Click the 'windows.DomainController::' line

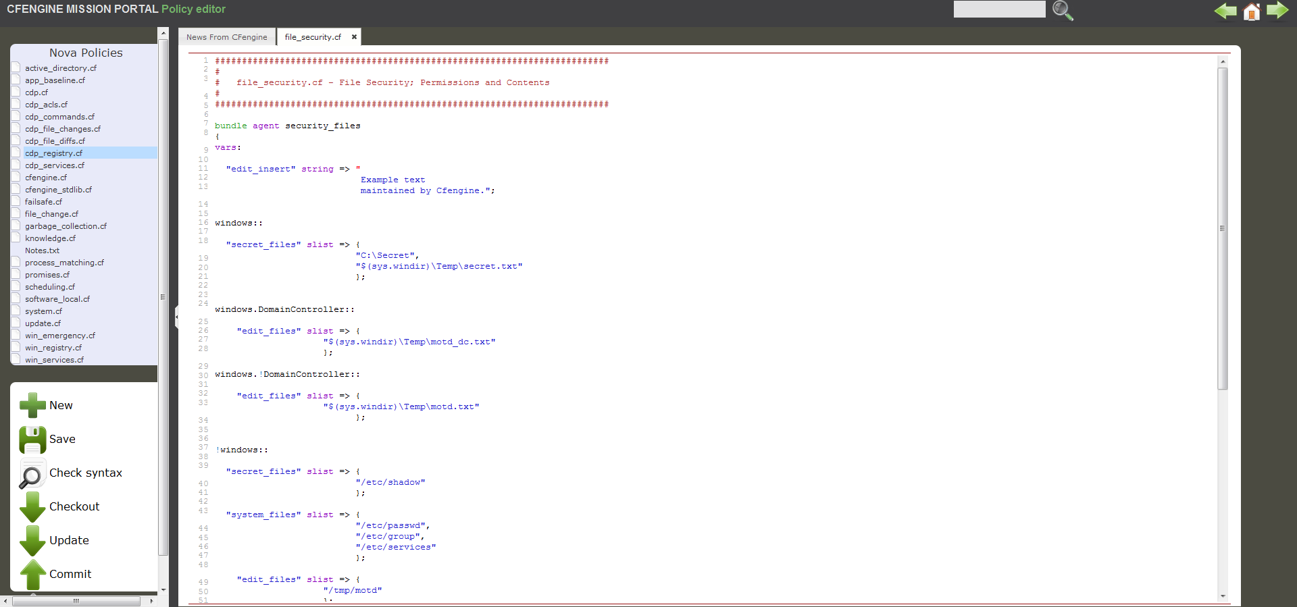point(285,310)
